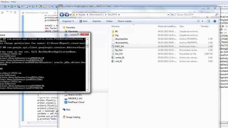Refresh the GA_DATA folder view
This screenshot has width=228, height=128.
[172, 15]
